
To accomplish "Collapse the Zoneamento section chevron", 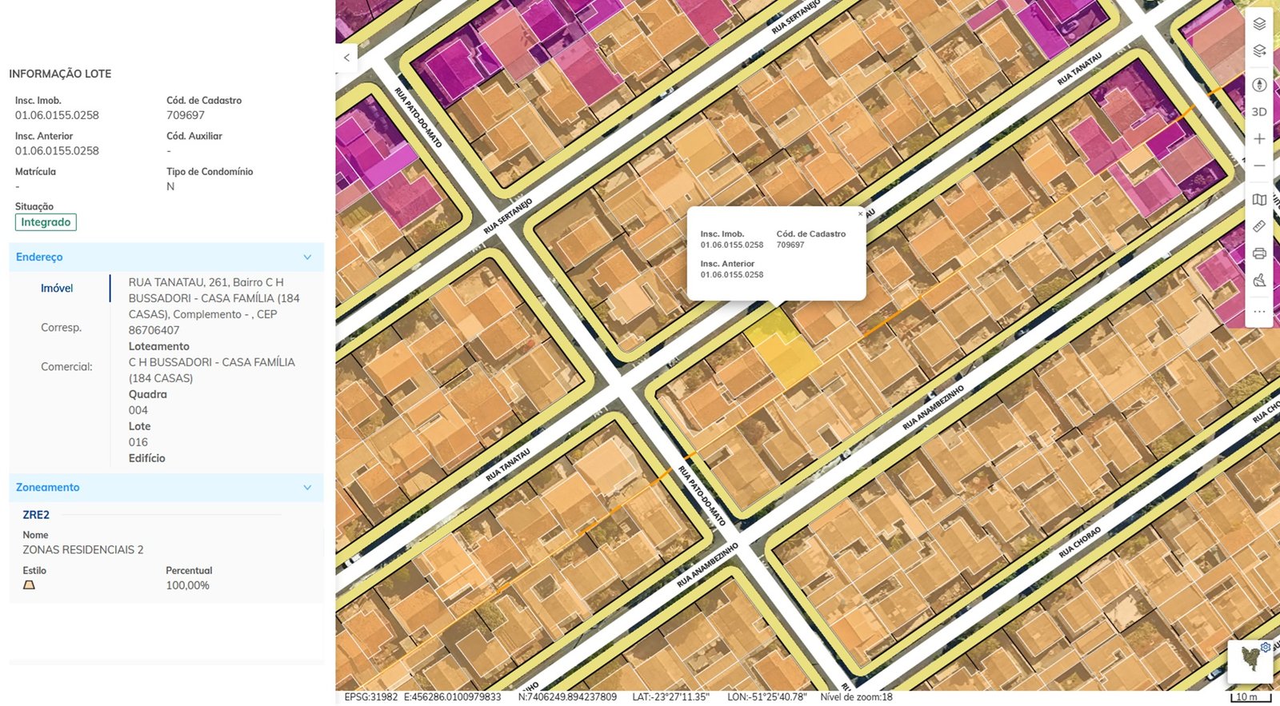I will (307, 488).
